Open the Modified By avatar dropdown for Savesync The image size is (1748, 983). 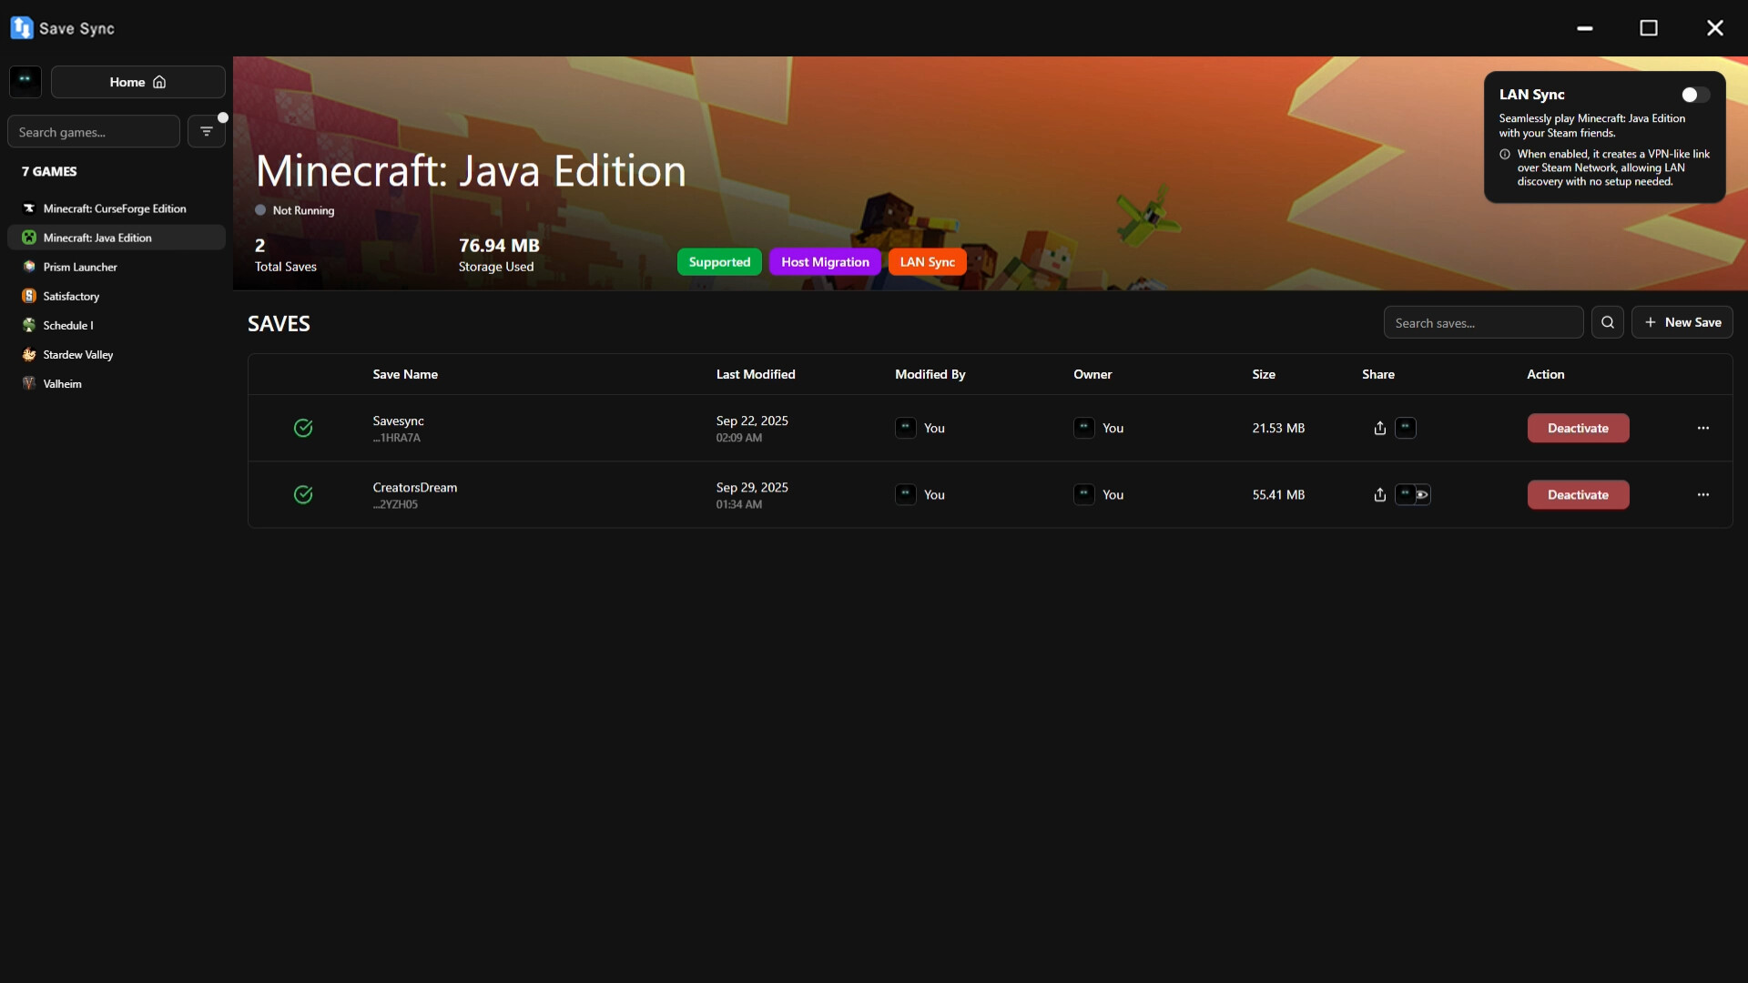click(906, 428)
